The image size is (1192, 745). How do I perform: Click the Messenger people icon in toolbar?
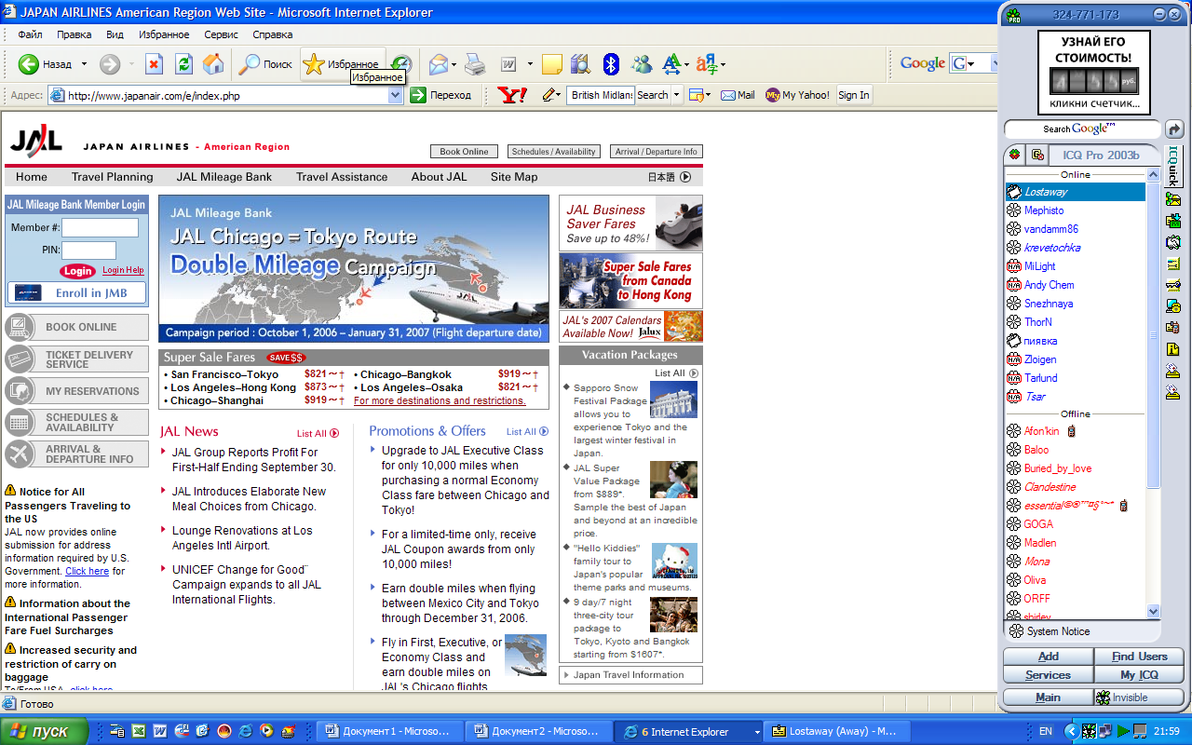642,64
